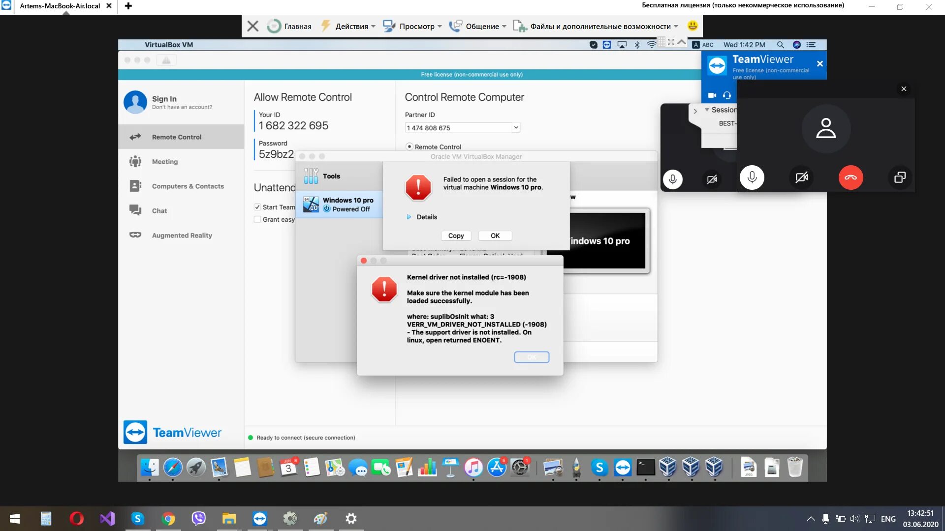The height and width of the screenshot is (531, 945).
Task: Click the Tools icon in VirtualBox Manager
Action: tap(311, 176)
